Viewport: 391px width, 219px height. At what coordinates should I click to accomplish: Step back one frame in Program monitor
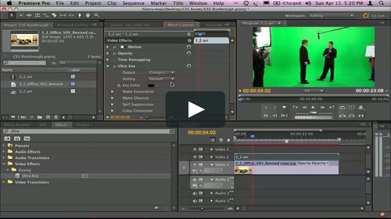click(305, 107)
